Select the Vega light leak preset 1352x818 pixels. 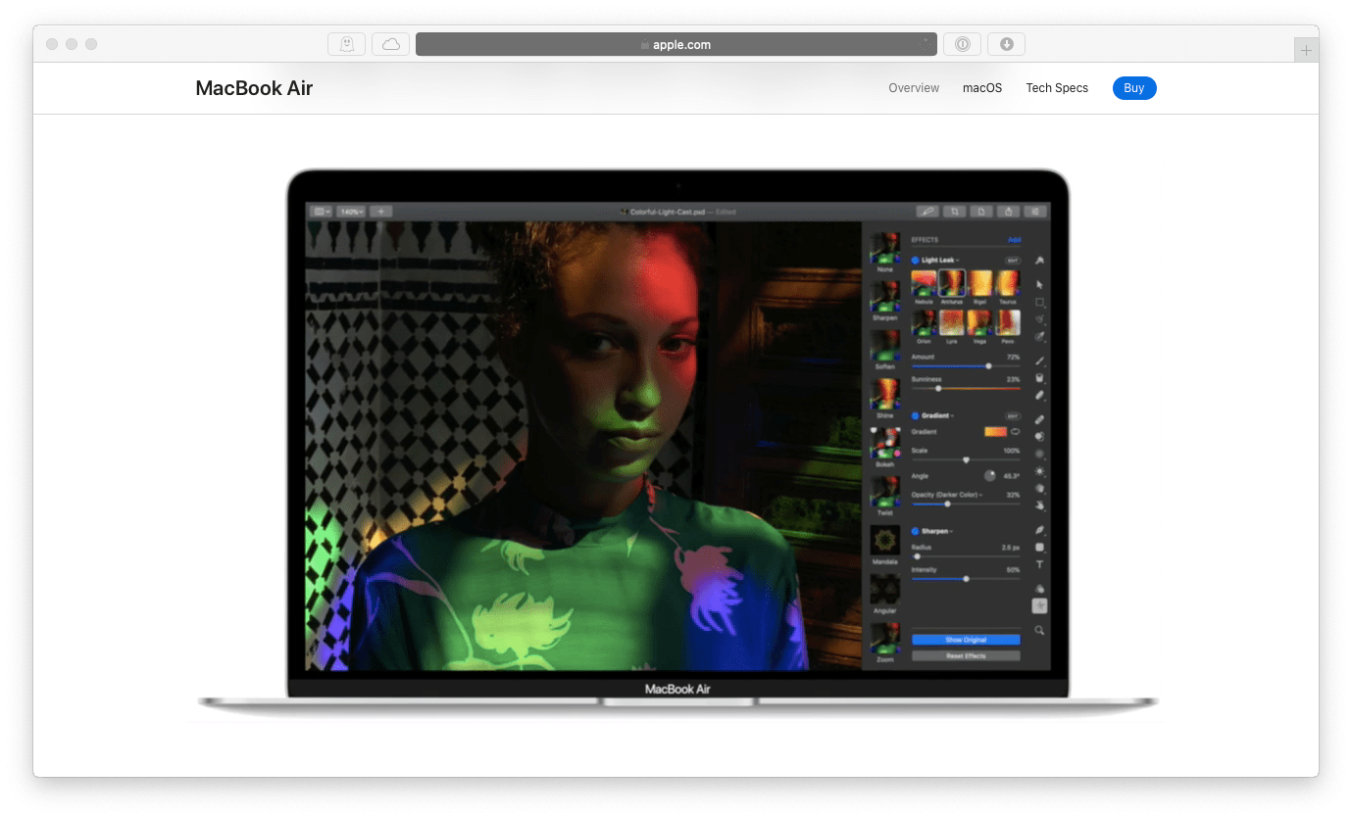click(980, 322)
